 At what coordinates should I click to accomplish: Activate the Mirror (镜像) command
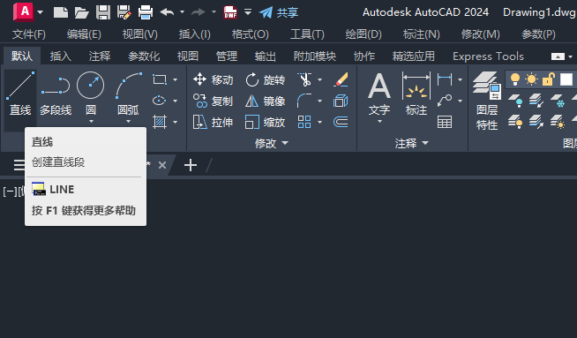265,101
